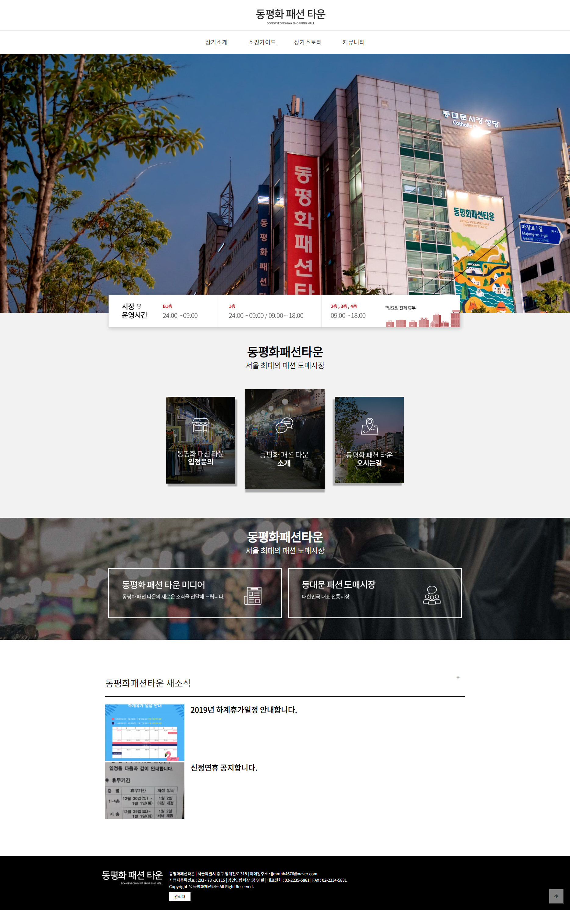Click the jjmmhh4676@naver.com email text
570x910 pixels.
(294, 874)
